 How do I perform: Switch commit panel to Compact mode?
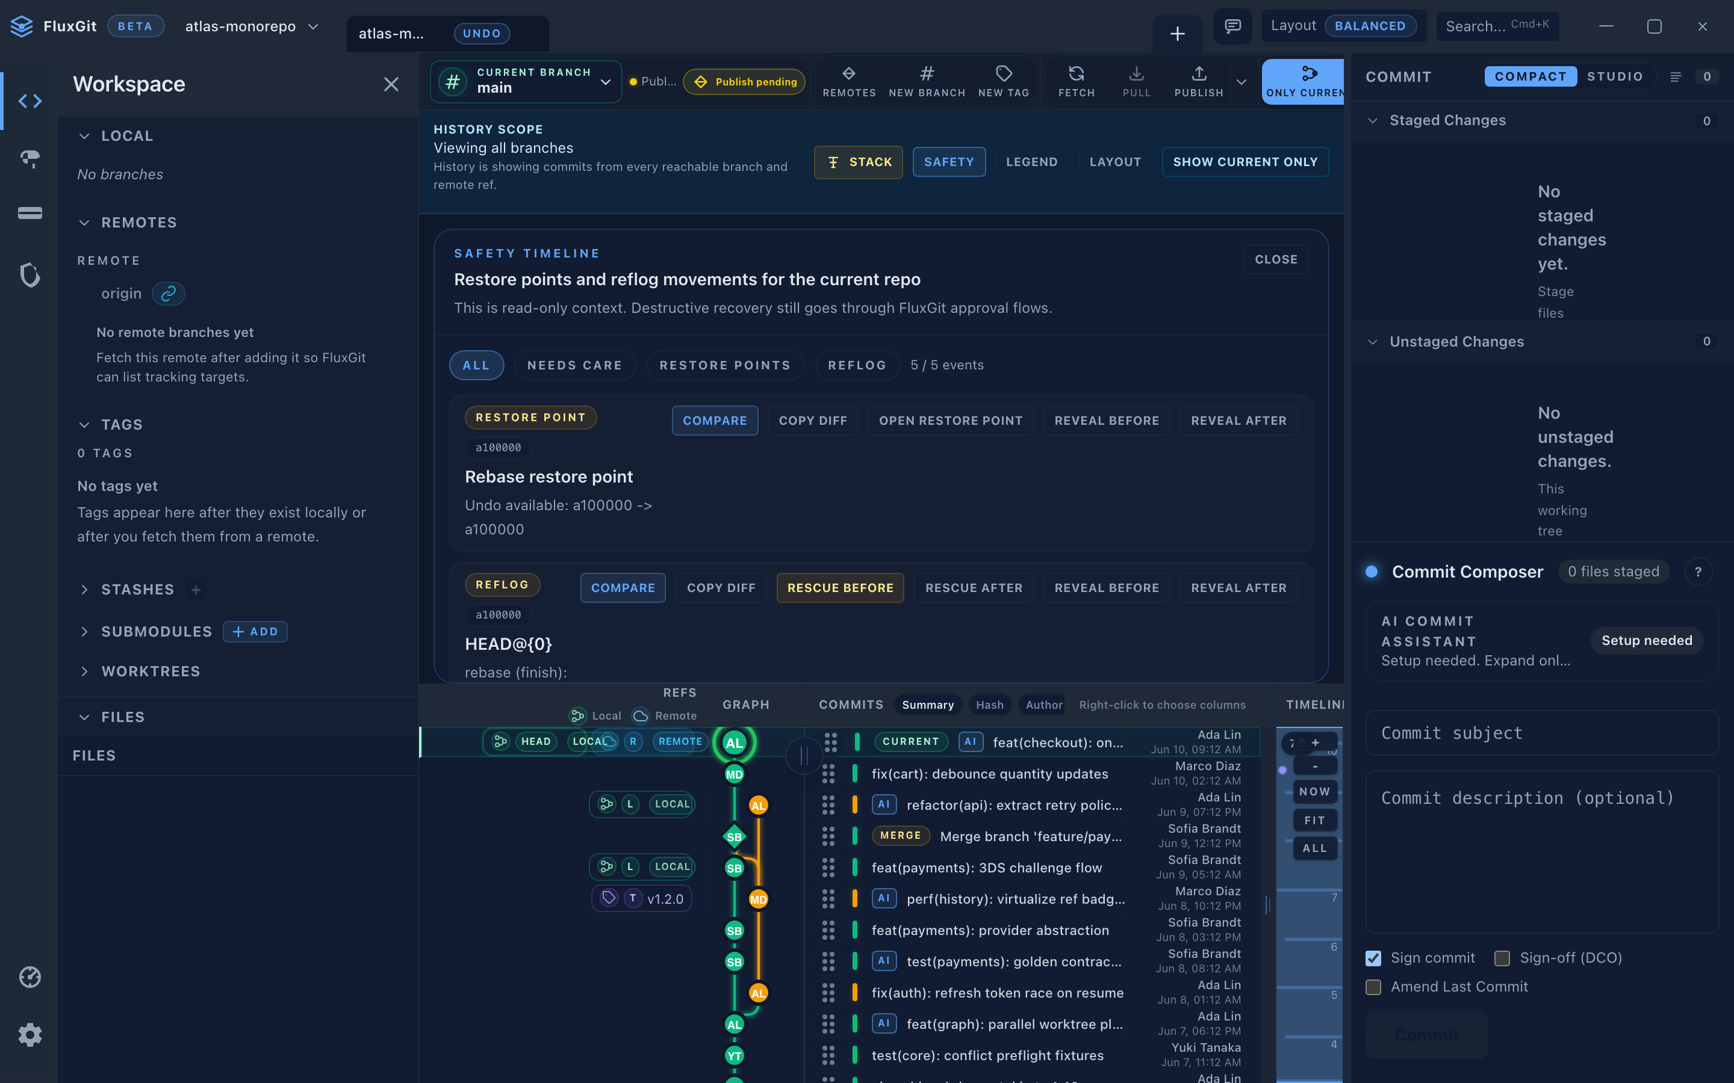point(1530,76)
